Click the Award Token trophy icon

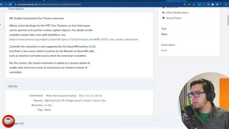click(164, 18)
